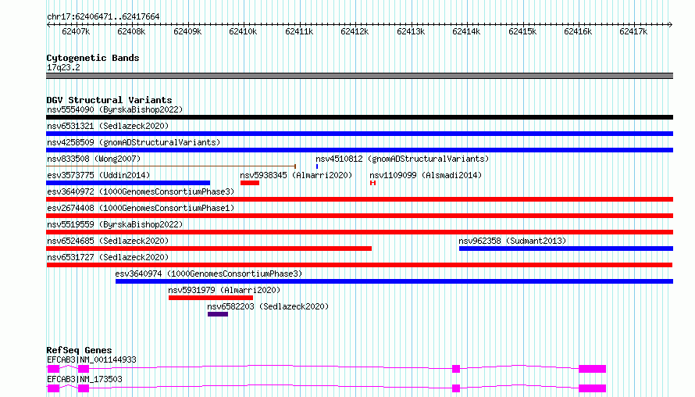The height and width of the screenshot is (397, 695).
Task: Open esv2674408 (1000GenomesConsortiumPhase1) label
Action: 141,208
